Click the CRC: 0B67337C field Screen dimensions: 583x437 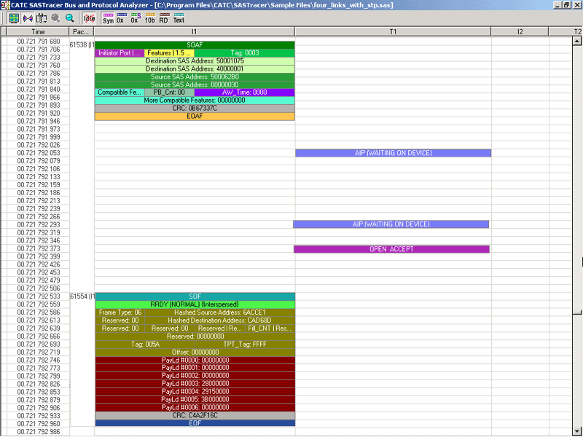coord(195,109)
